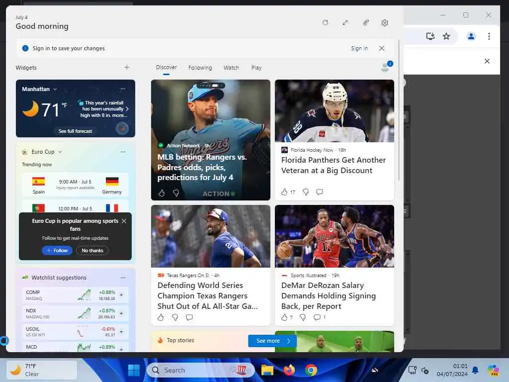Close the sign in banner
509x382 pixels.
[x=382, y=48]
